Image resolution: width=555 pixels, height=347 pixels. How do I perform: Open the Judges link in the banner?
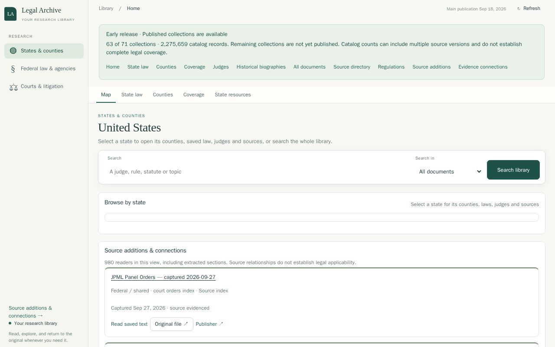(x=221, y=67)
